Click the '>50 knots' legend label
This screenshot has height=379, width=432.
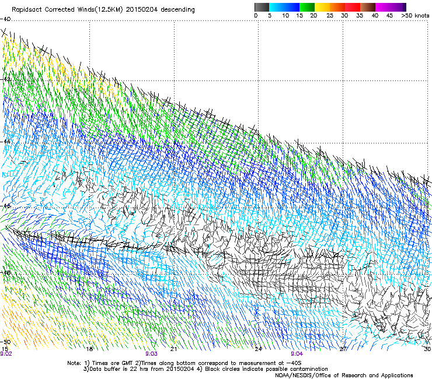point(415,16)
